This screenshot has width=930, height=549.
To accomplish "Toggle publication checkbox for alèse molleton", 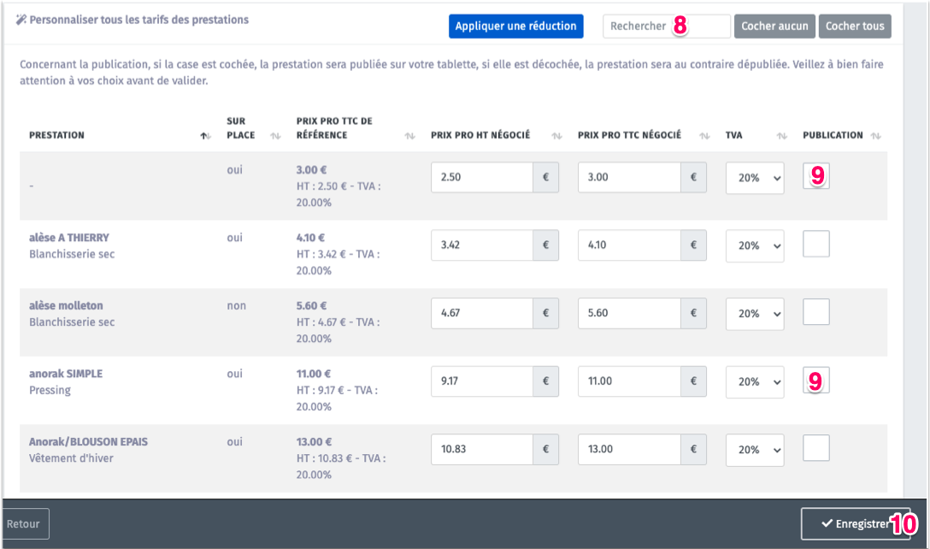I will tap(816, 312).
